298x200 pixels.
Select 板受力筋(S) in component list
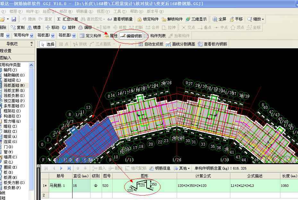coord(14,183)
